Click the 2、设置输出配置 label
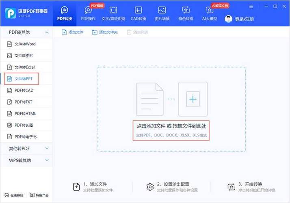The image size is (290, 203). point(173,184)
